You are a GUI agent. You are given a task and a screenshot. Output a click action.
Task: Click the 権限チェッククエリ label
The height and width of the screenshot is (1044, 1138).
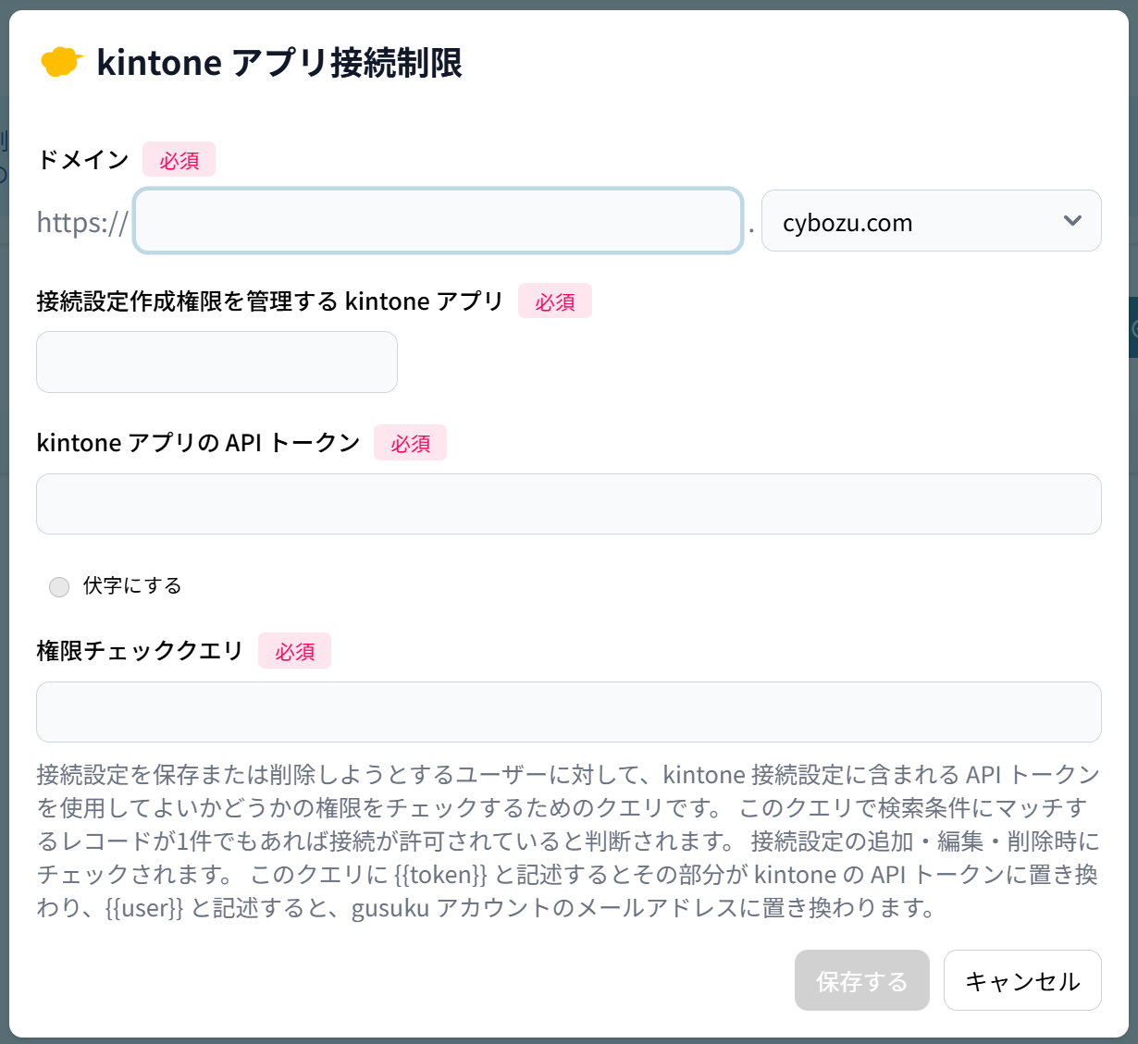(x=140, y=651)
